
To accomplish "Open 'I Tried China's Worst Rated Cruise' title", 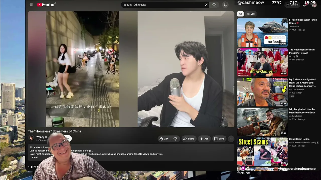I will 303,21.
